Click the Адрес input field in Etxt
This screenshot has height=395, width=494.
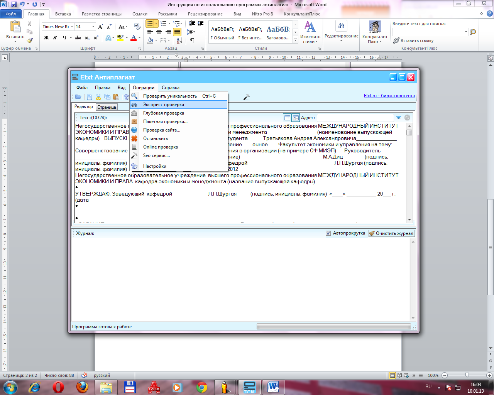click(x=355, y=118)
